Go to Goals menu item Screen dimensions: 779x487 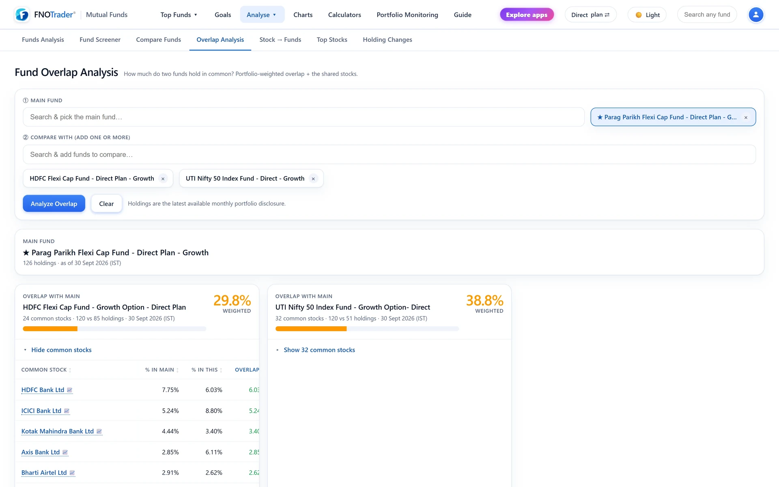[223, 15]
